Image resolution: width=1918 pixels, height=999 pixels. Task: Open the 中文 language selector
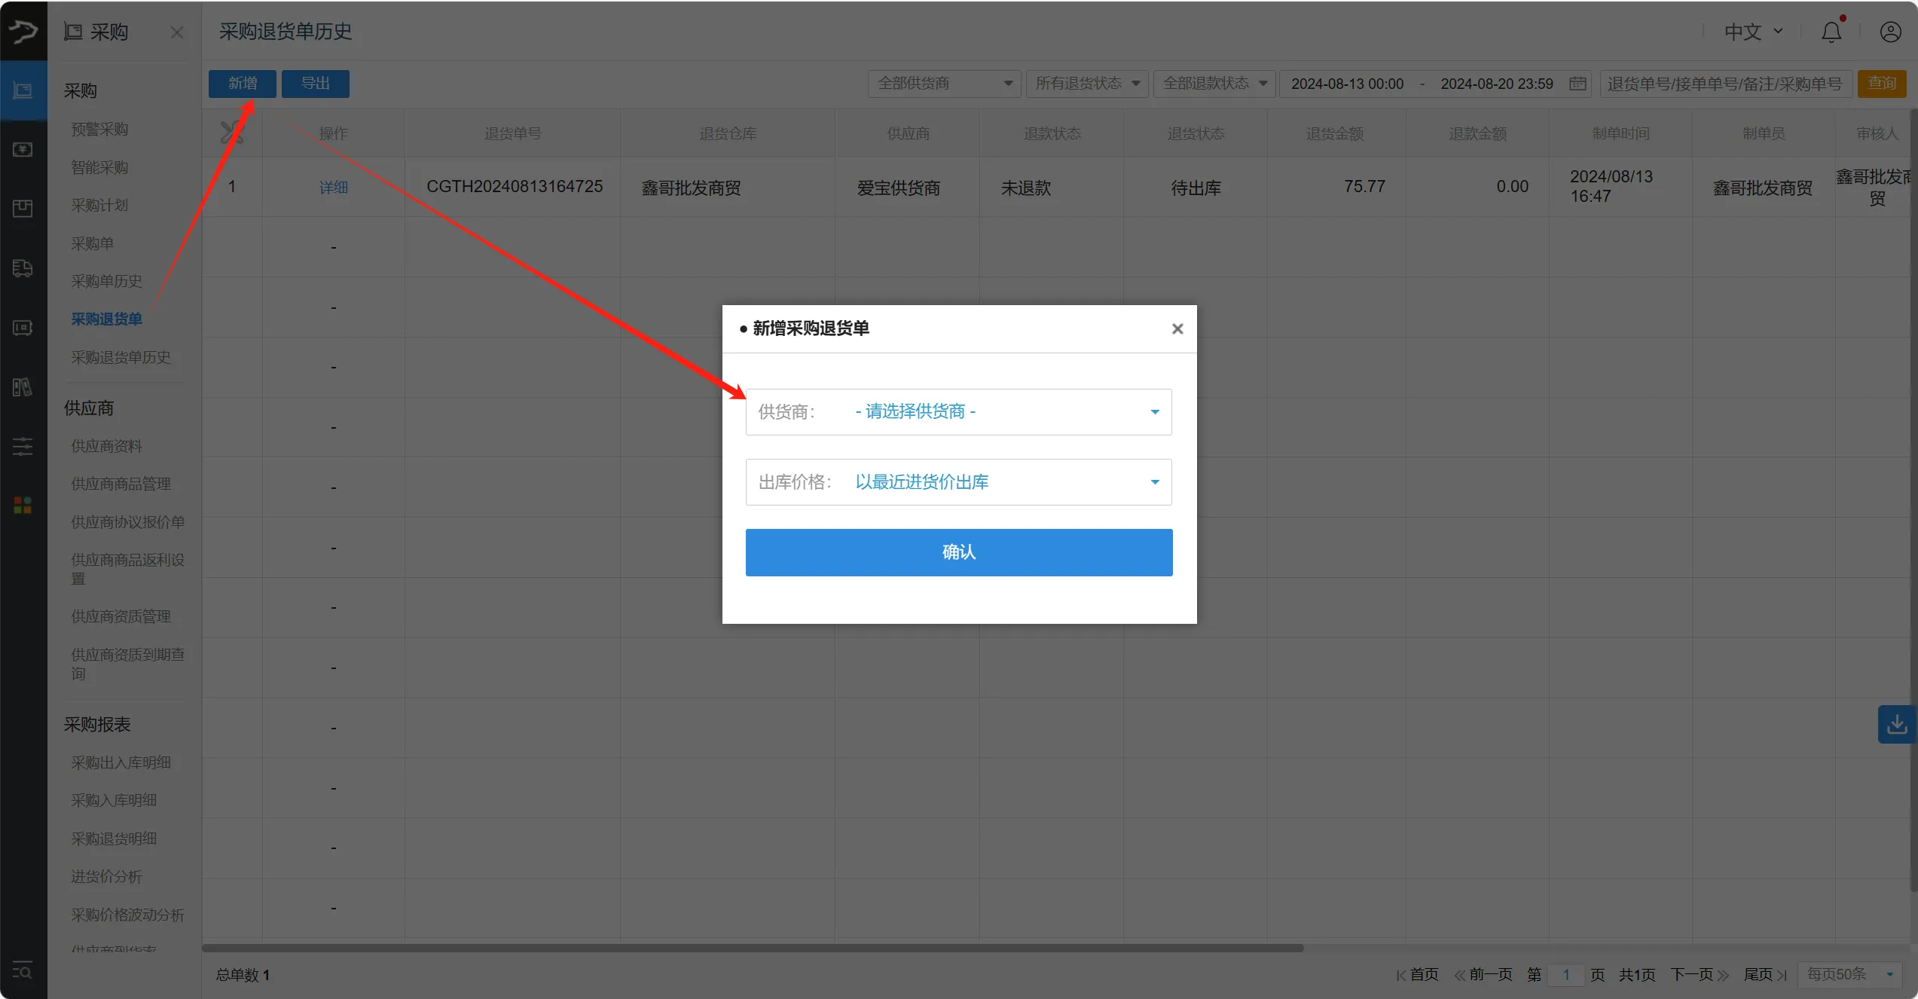(1752, 32)
